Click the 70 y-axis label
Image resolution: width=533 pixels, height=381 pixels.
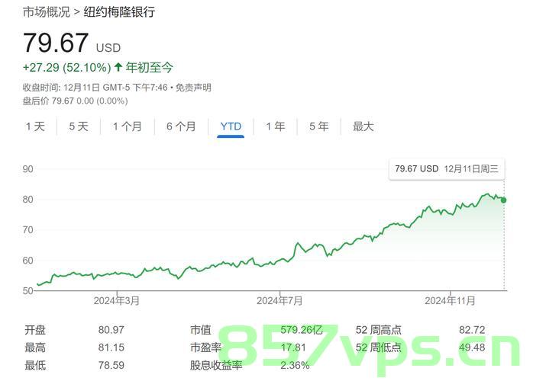(x=28, y=230)
